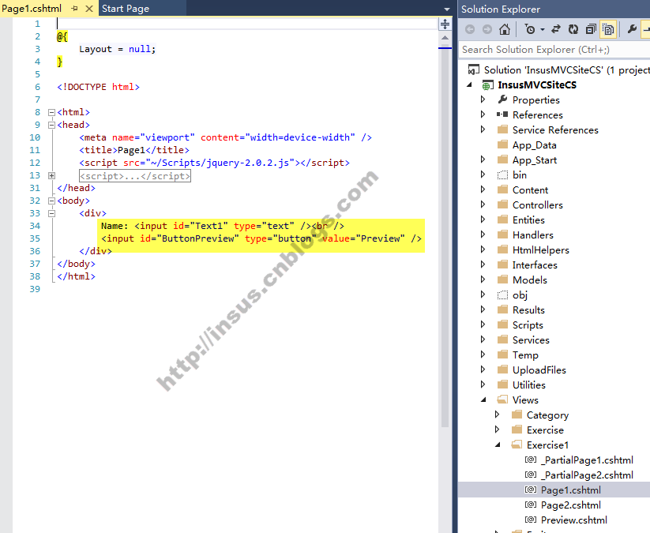Collapse the head element outline at line 9
Image resolution: width=650 pixels, height=533 pixels.
[51, 125]
